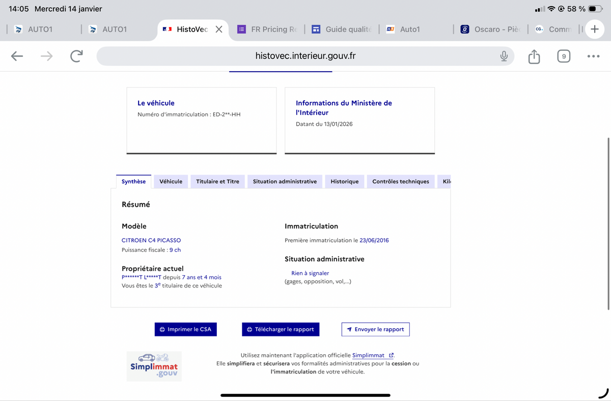Add a new browser tab
The image size is (611, 401).
594,29
